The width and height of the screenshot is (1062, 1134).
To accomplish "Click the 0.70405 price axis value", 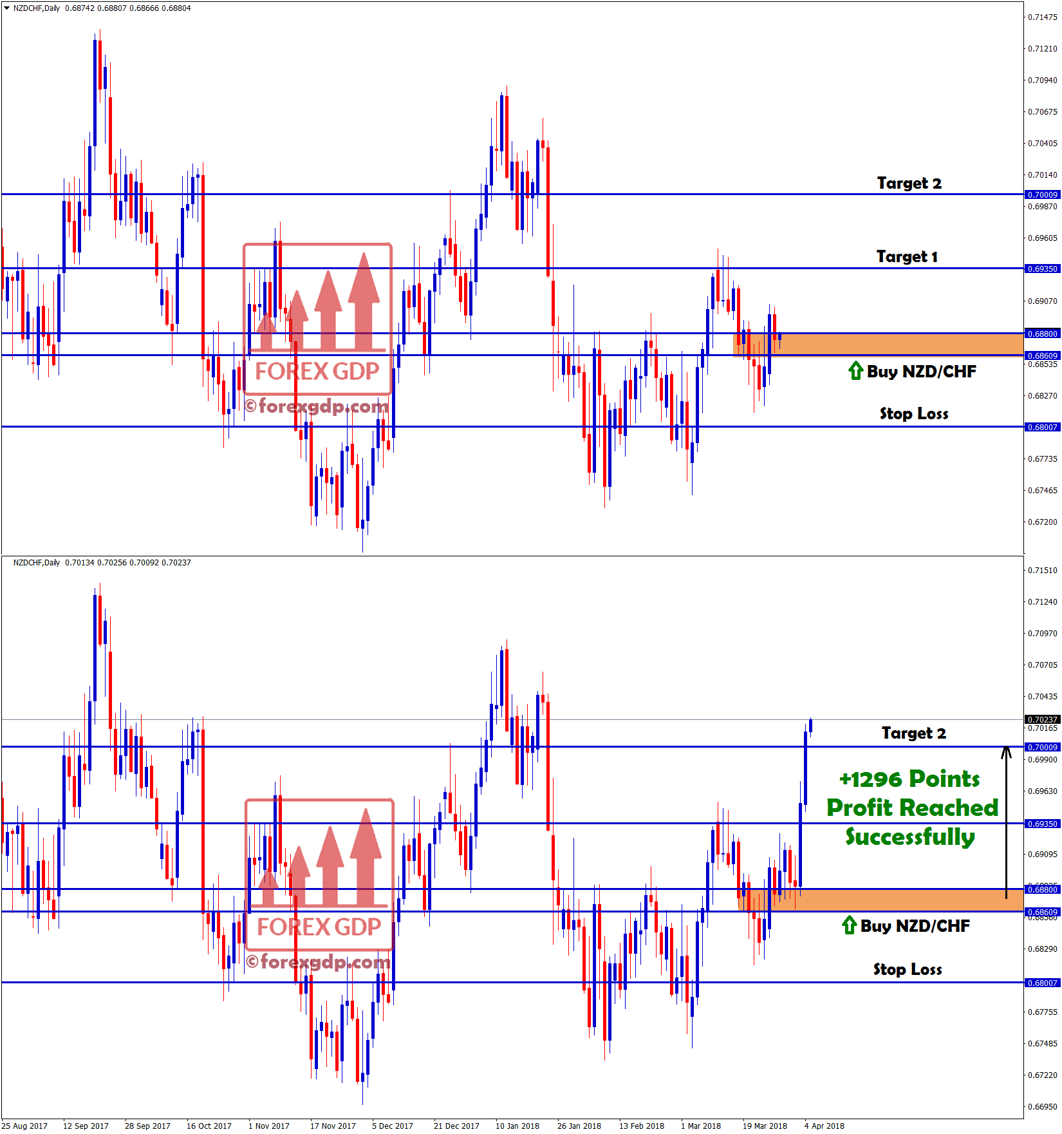I will [x=1043, y=144].
